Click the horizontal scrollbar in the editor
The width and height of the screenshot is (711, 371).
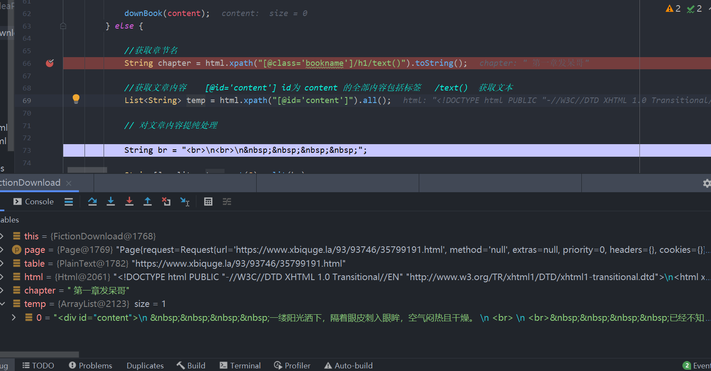click(87, 170)
